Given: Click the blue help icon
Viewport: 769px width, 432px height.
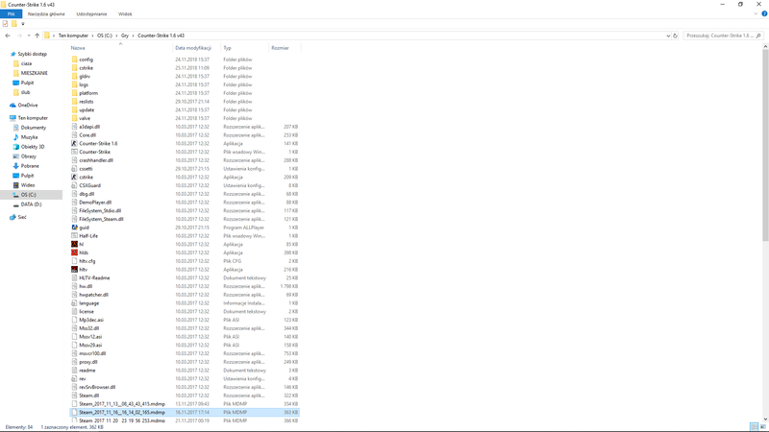Looking at the screenshot, I should point(764,14).
